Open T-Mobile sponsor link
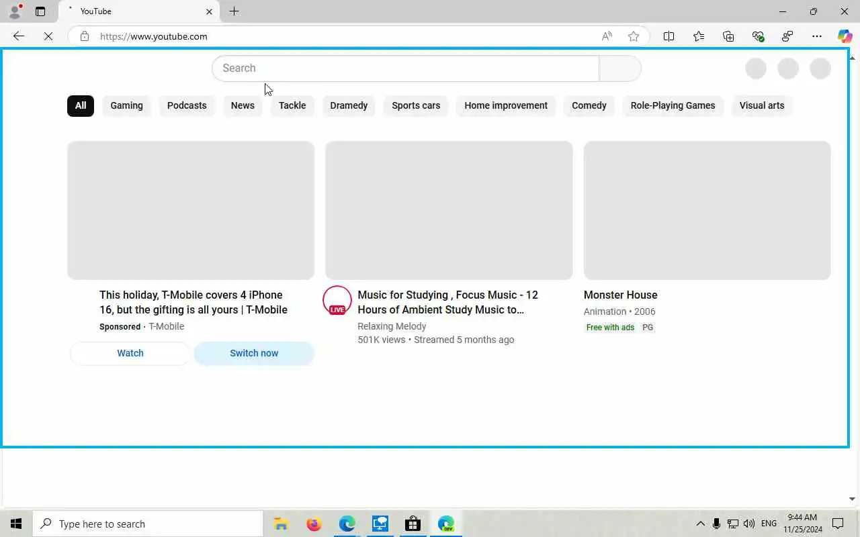 [x=166, y=326]
